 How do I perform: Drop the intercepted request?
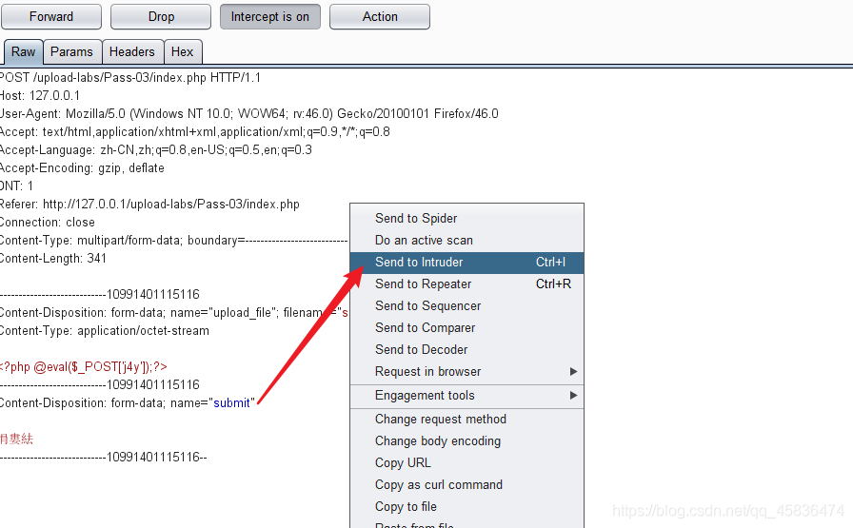click(x=161, y=17)
